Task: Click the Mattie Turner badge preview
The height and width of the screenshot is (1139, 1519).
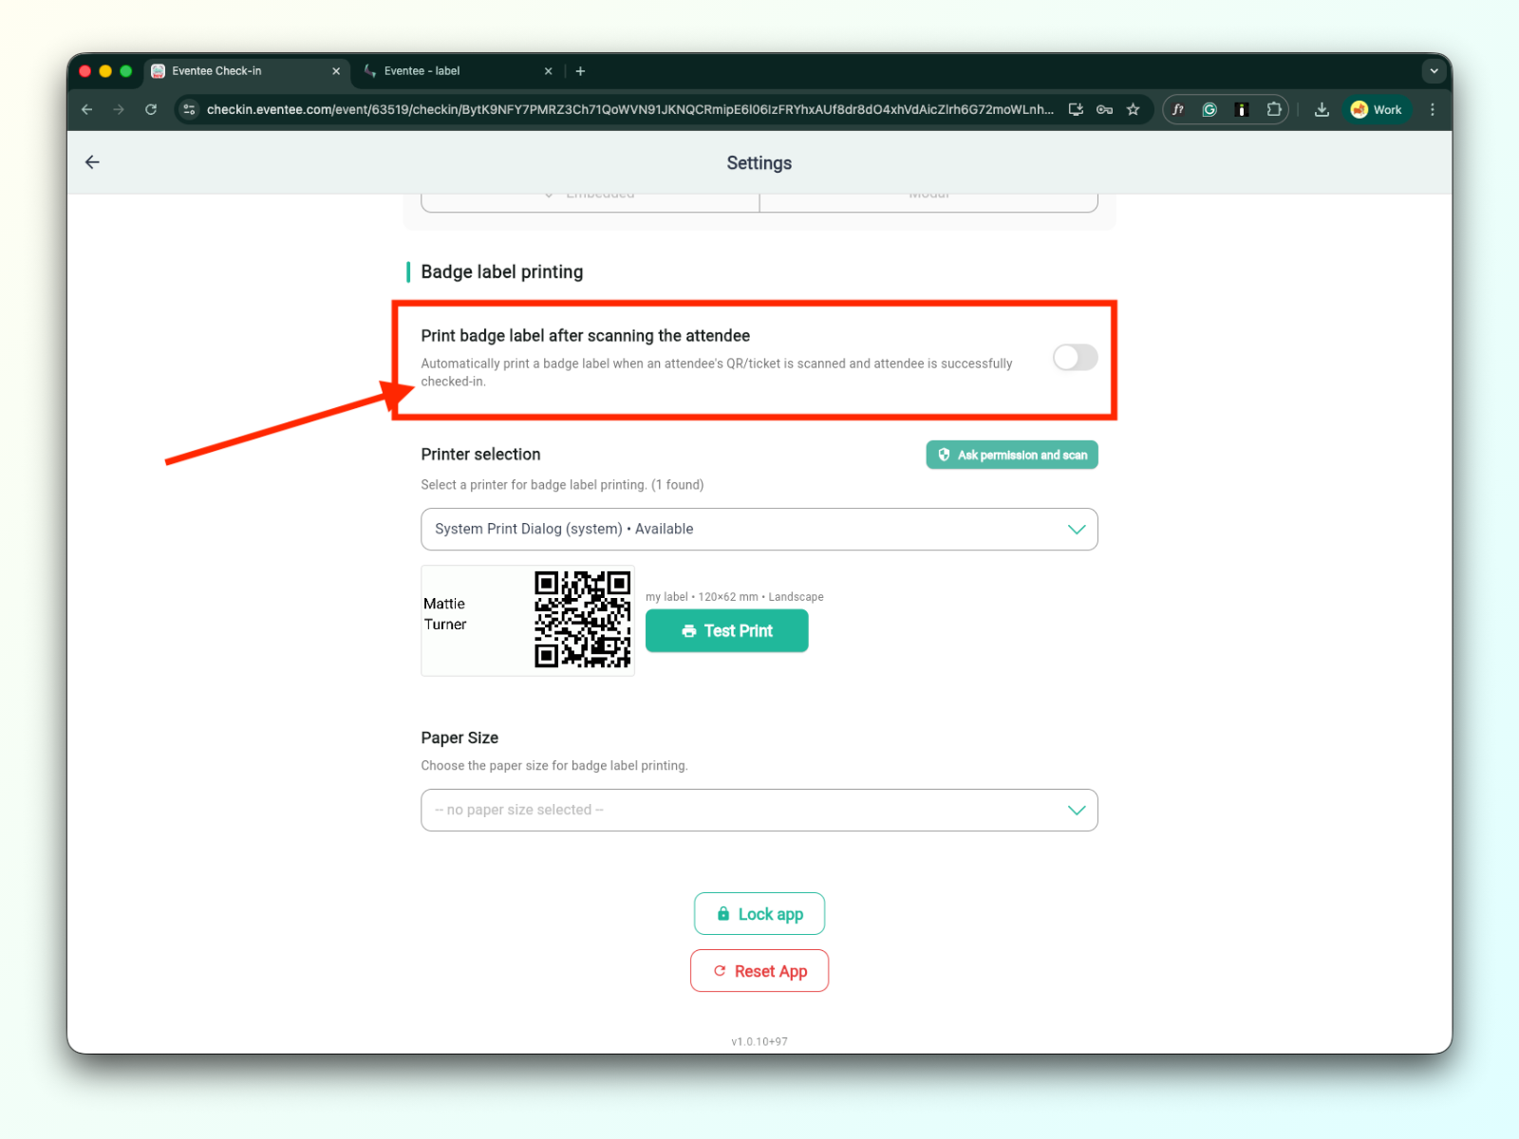Action: 528,621
